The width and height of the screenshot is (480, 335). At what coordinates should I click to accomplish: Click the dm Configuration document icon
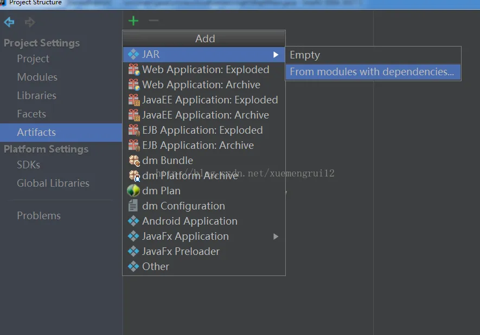133,206
